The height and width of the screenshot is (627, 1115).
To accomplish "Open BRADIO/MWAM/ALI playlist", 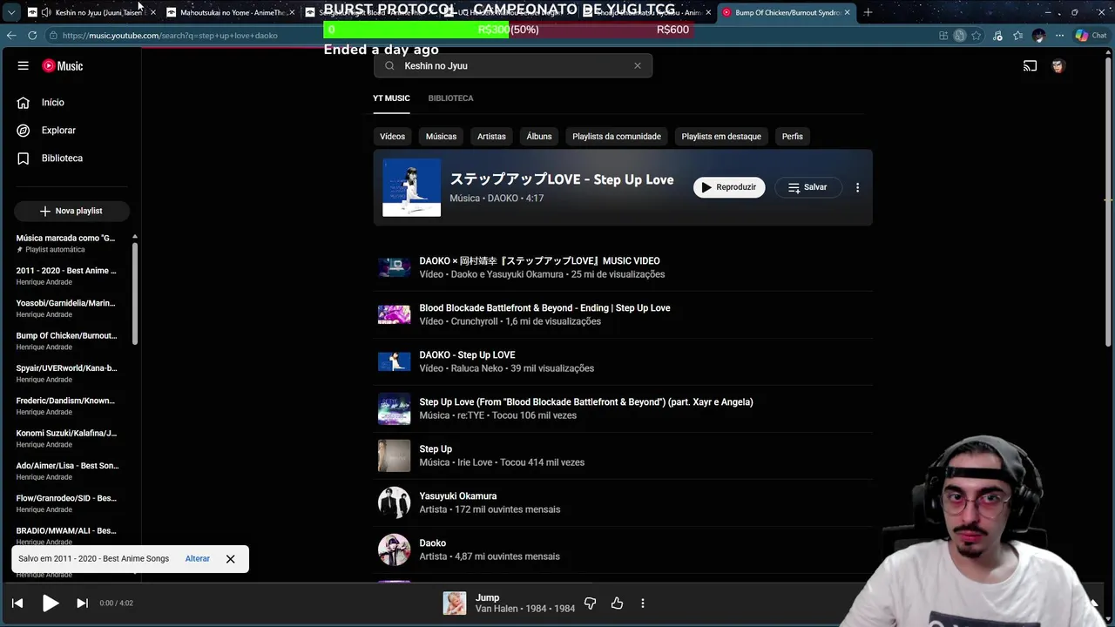I will 66,536.
